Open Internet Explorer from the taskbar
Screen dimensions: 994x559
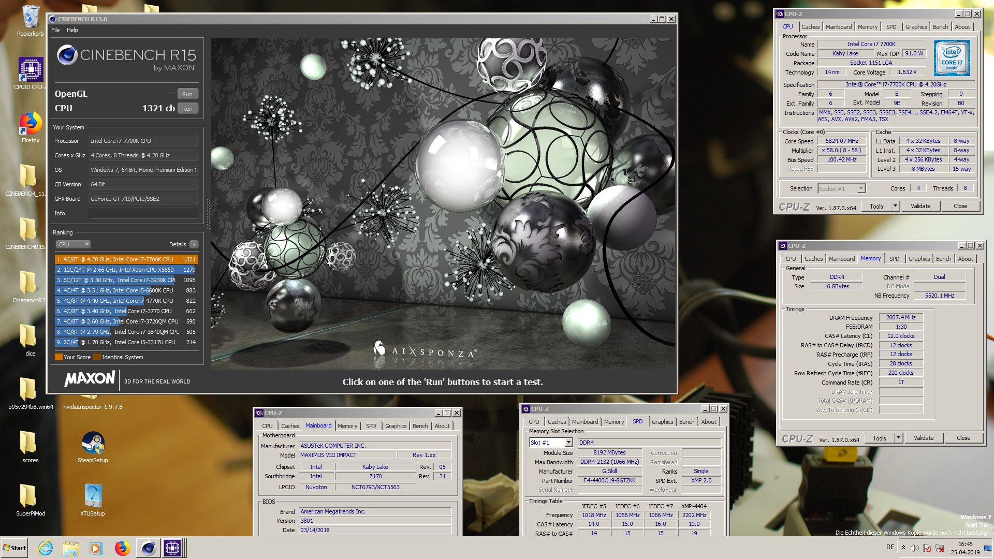(x=46, y=548)
